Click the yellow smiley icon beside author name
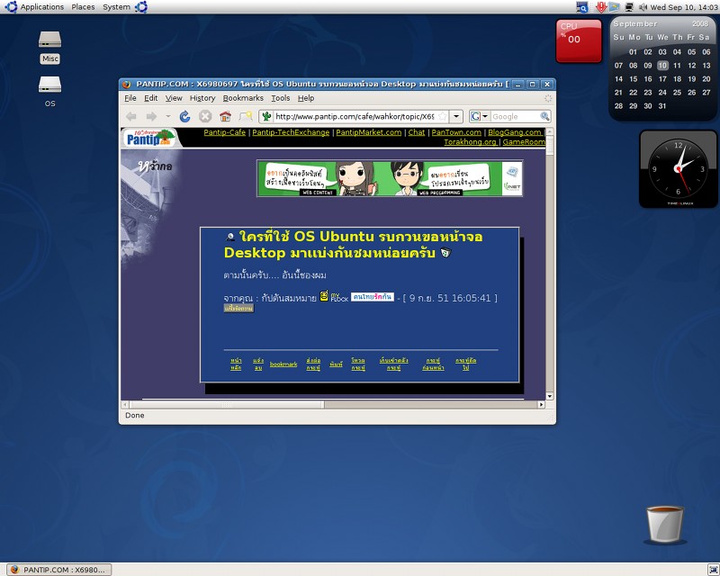This screenshot has width=720, height=576. (x=324, y=296)
